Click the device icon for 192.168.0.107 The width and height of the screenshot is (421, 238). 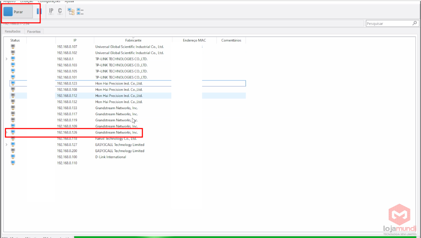(13, 47)
